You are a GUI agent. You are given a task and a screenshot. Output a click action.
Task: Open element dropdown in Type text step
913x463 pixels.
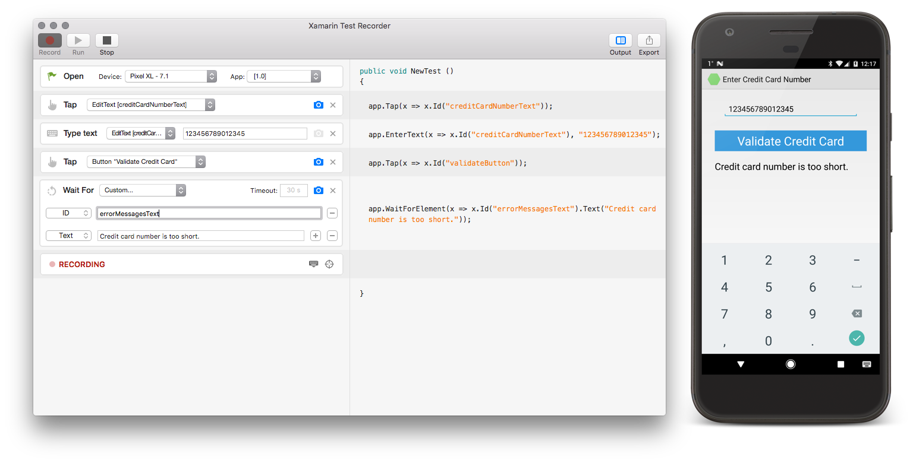[x=141, y=133]
